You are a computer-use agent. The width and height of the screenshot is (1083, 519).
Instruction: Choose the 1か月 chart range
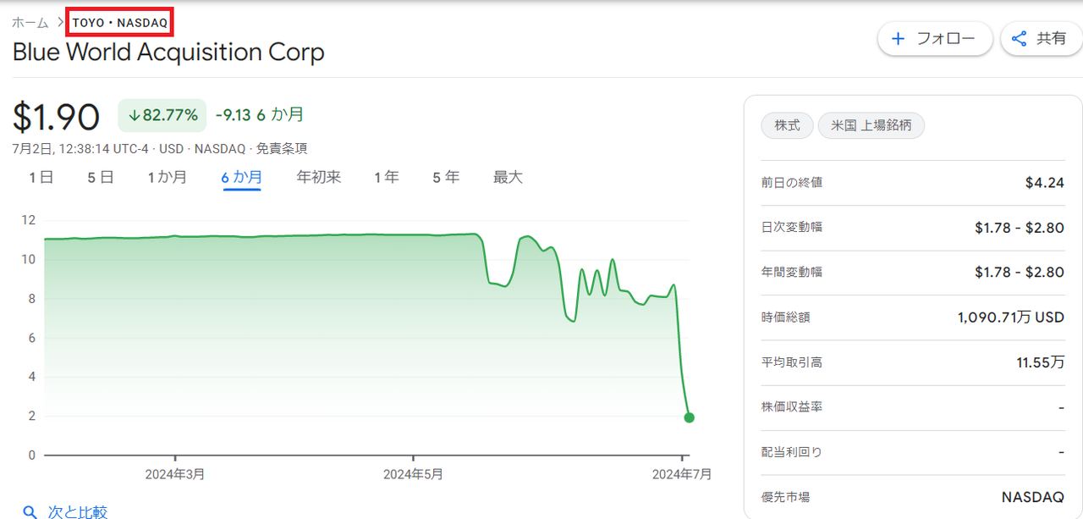click(x=167, y=177)
